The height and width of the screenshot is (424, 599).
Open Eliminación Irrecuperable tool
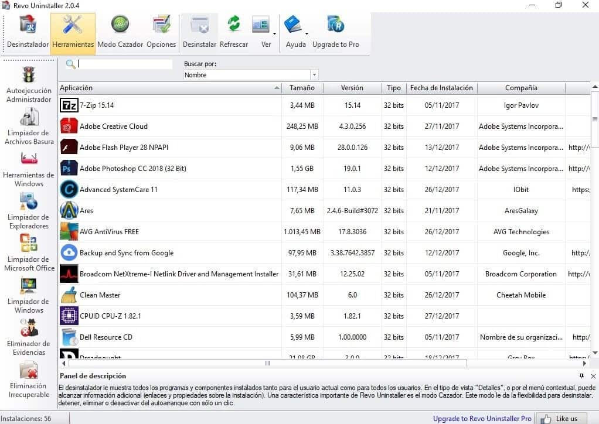[29, 379]
